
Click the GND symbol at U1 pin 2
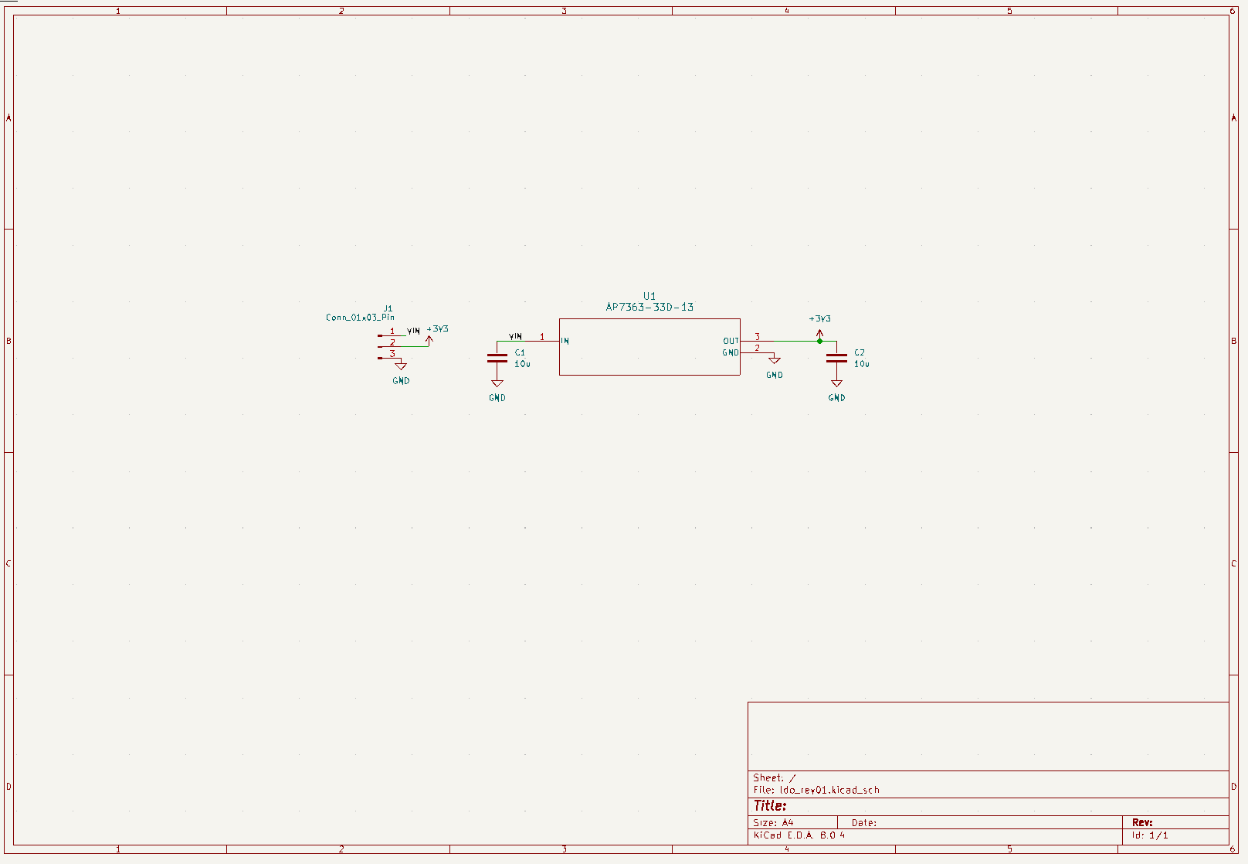click(774, 361)
